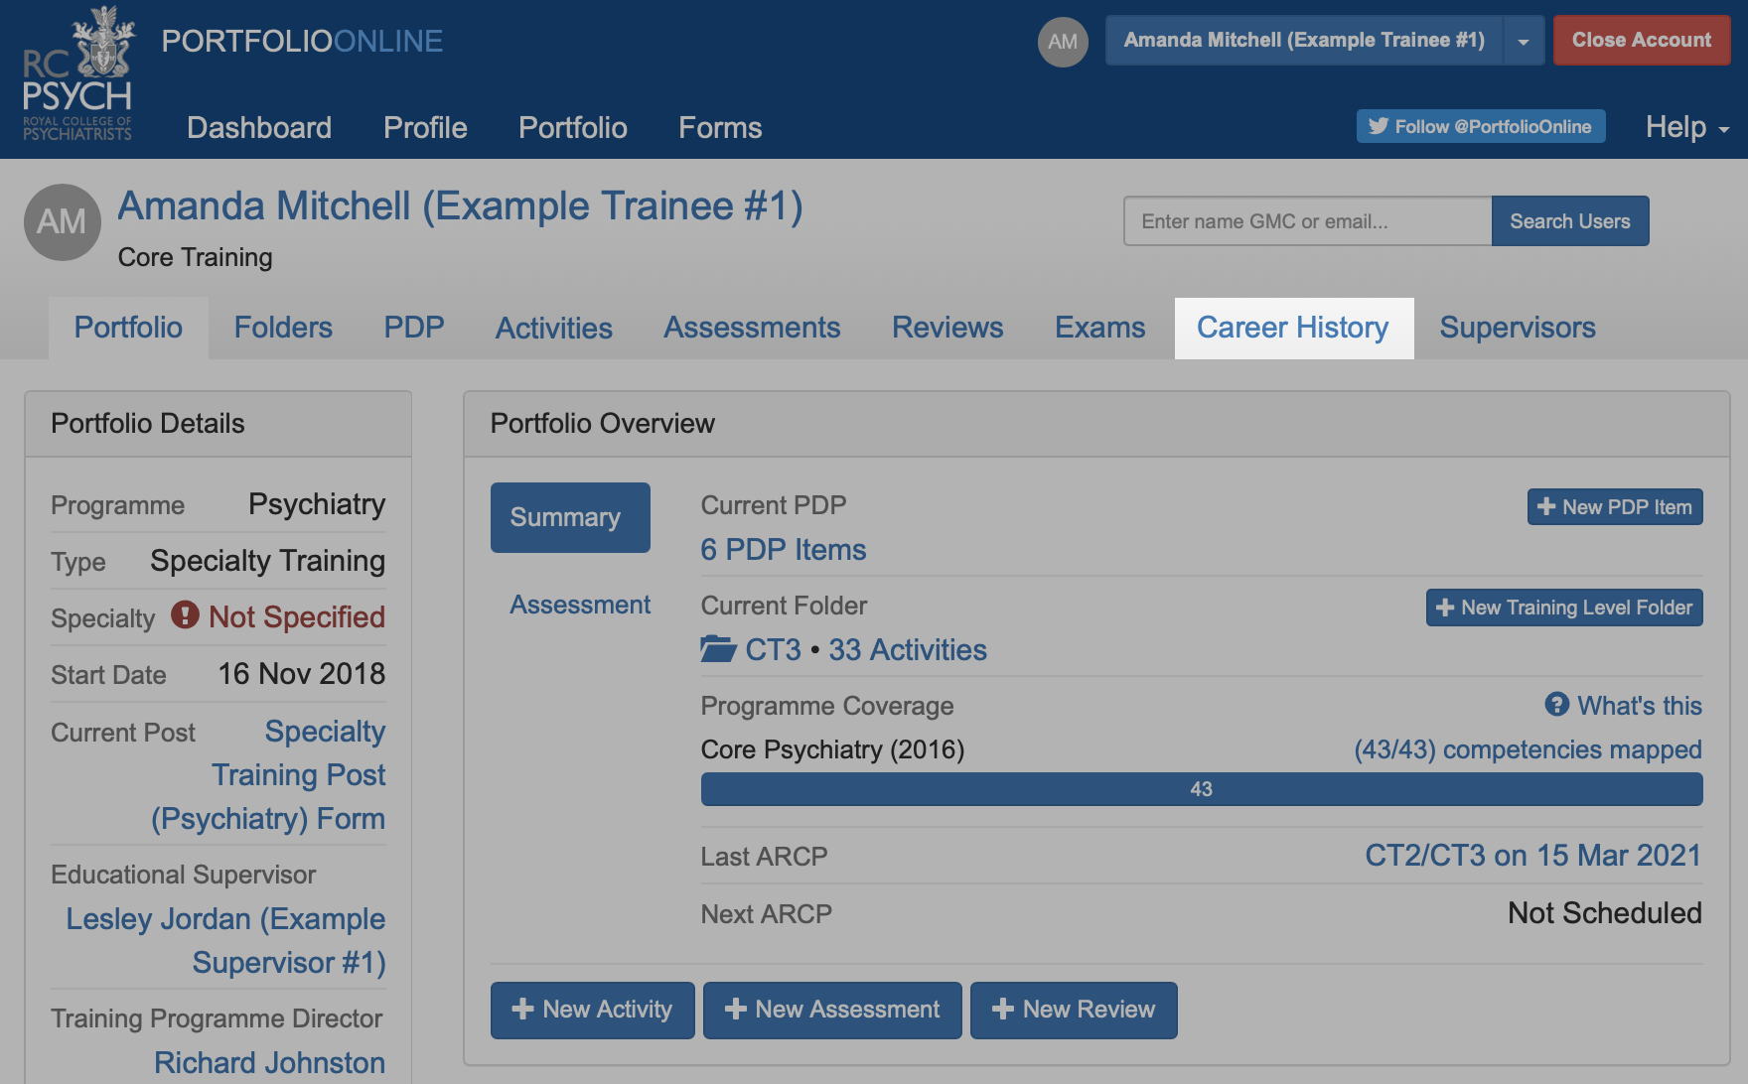
Task: Select the Assessment overview section
Action: pyautogui.click(x=579, y=605)
